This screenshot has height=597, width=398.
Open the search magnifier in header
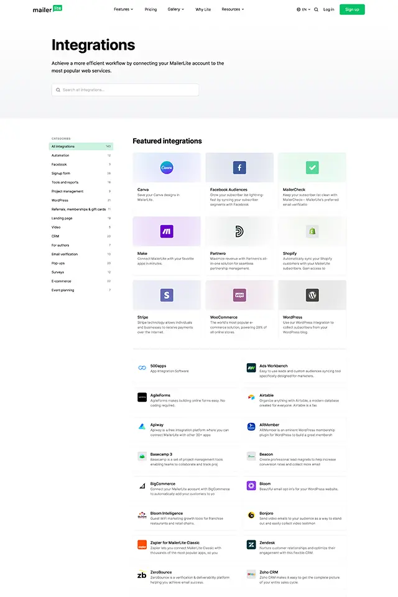coord(316,9)
